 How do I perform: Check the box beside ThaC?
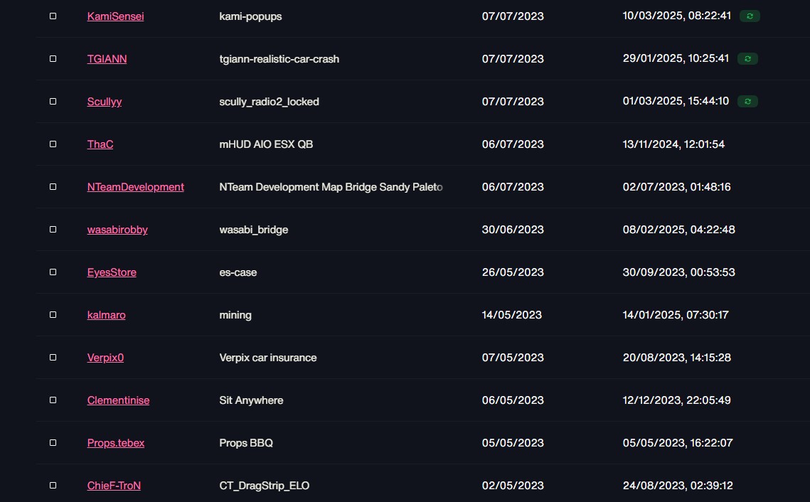53,144
